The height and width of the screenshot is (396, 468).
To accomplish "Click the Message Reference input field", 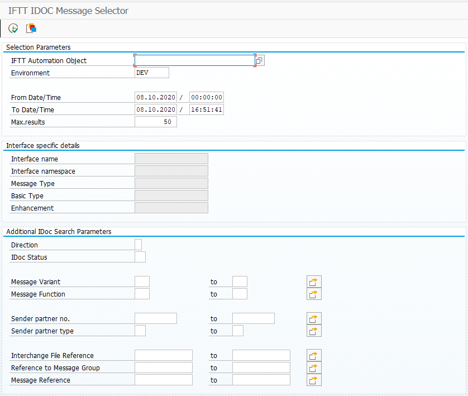I will pos(163,380).
